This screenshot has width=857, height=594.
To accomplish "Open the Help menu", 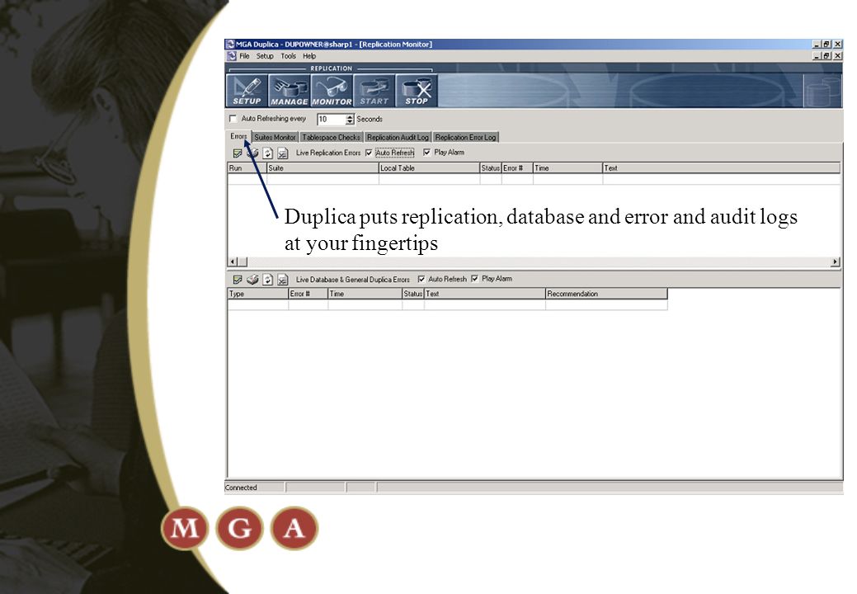I will coord(309,56).
